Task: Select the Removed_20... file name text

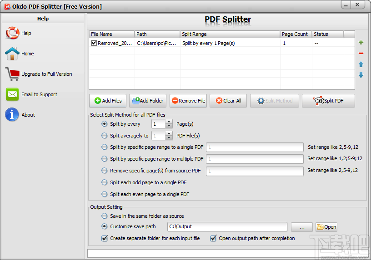Action: pos(115,43)
